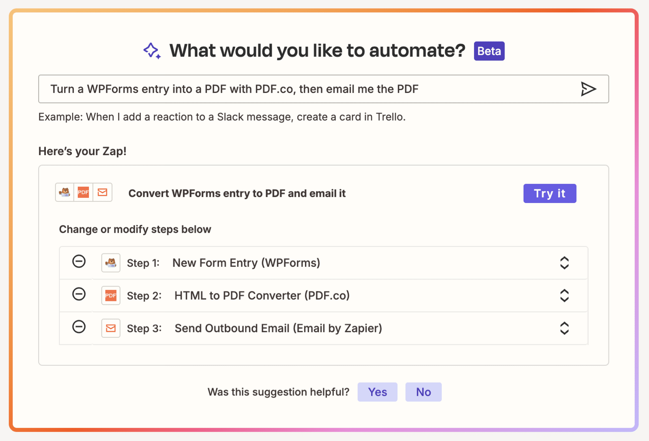649x441 pixels.
Task: Select the WPForms icon in the Zap summary
Action: point(65,192)
